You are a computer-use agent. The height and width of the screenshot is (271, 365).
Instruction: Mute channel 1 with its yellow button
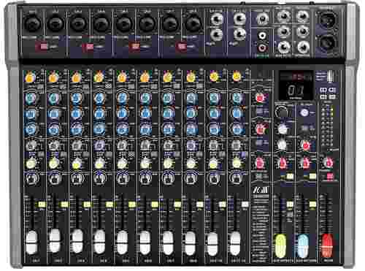(42, 205)
